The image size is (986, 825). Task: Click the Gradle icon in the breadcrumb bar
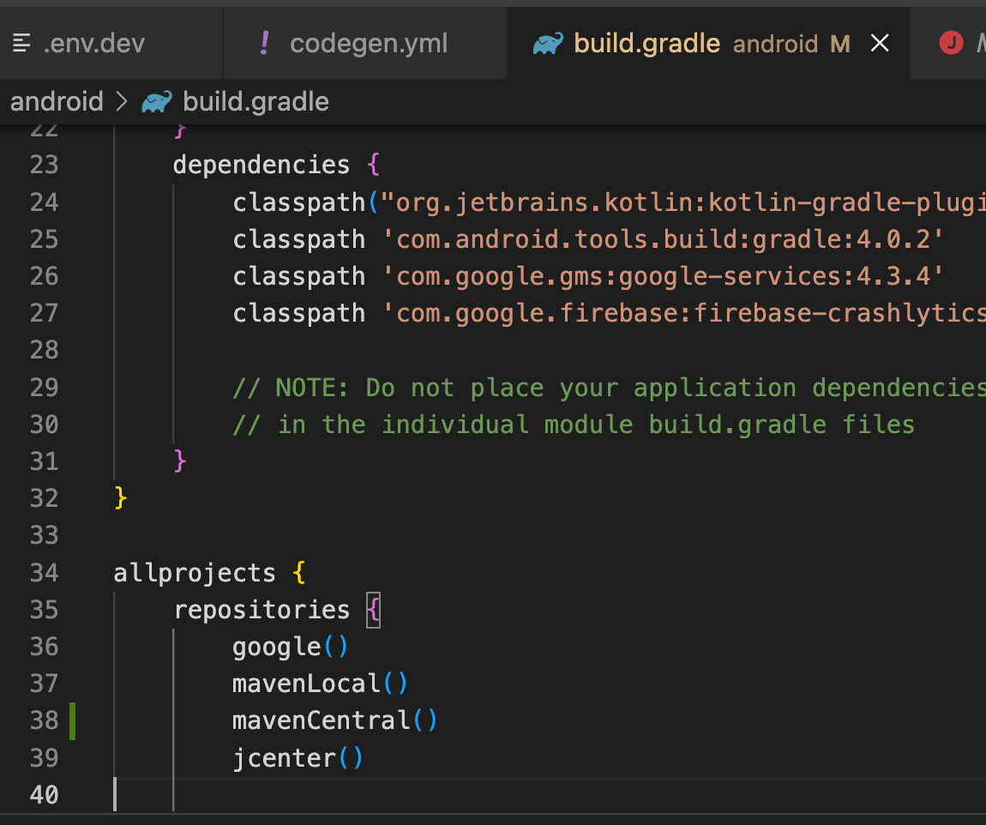(x=155, y=101)
